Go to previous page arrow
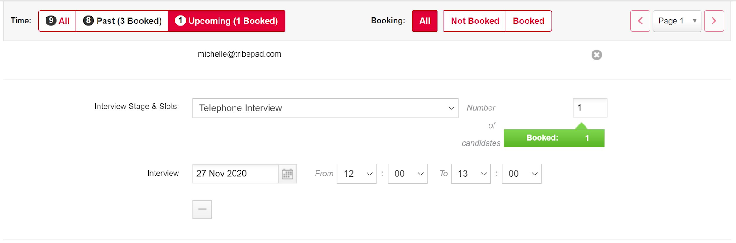The width and height of the screenshot is (736, 243). coord(640,21)
